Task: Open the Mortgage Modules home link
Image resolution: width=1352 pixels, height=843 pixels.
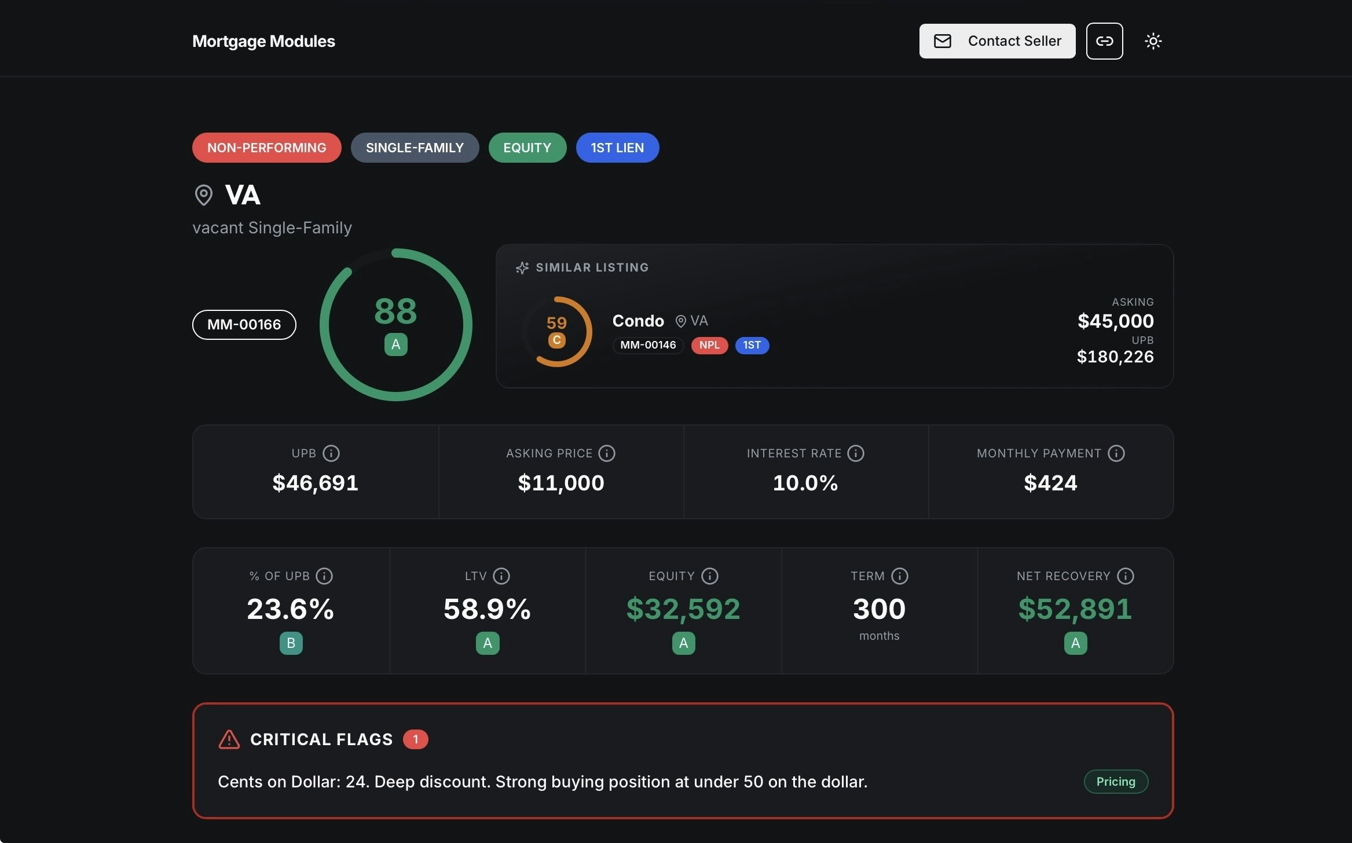Action: pyautogui.click(x=263, y=41)
